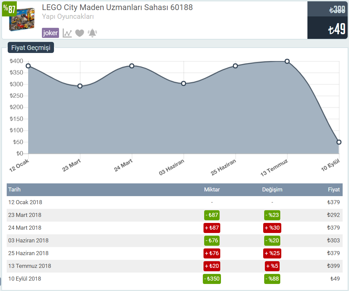Click the 03 Haziran 2018 date cell
The width and height of the screenshot is (349, 291).
28,240
